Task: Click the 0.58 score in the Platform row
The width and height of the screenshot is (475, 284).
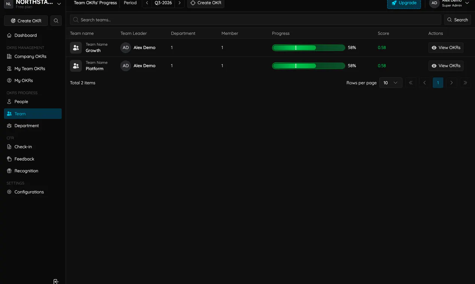Action: click(381, 66)
